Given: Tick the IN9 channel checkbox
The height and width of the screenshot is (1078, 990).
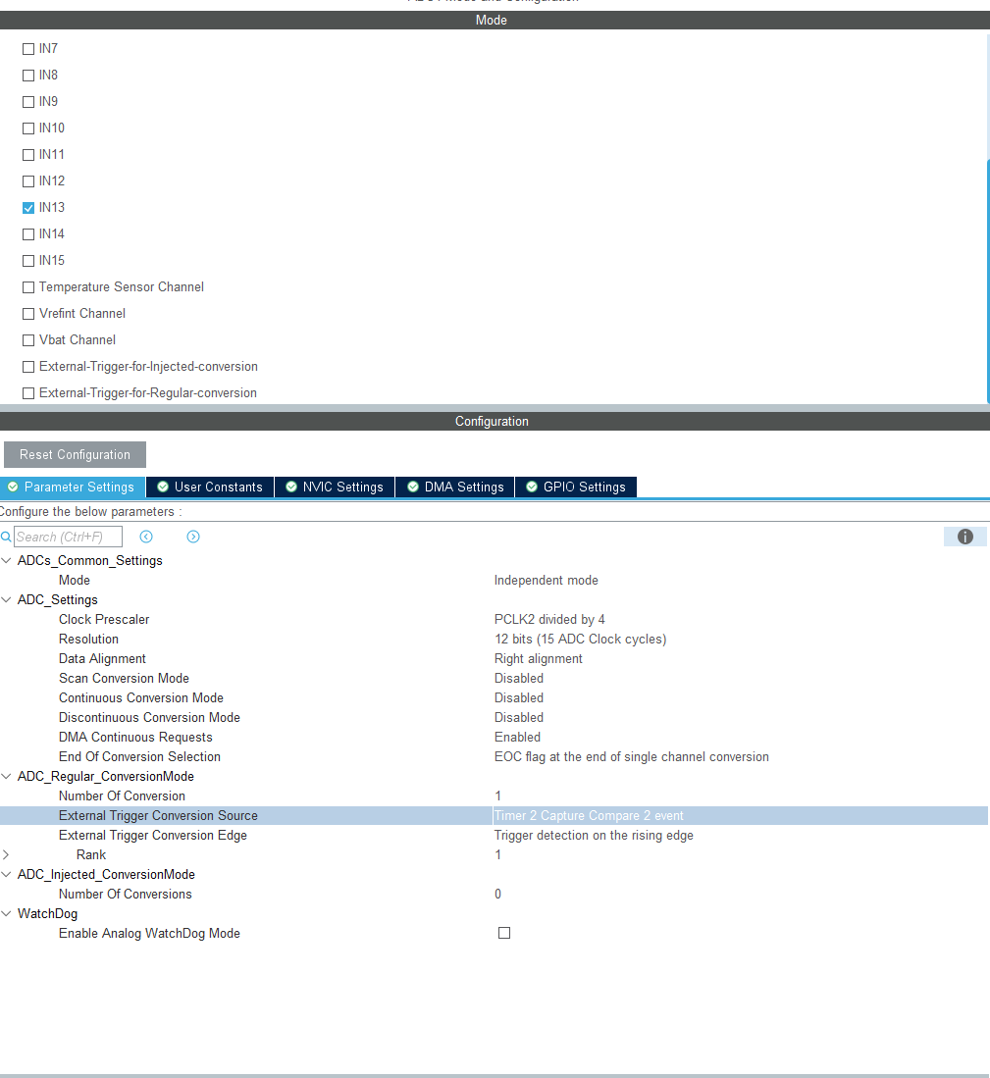Looking at the screenshot, I should point(28,102).
